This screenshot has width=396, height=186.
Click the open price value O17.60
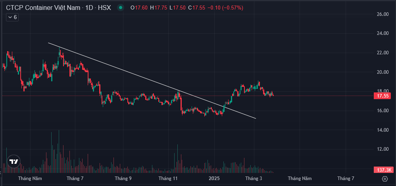point(139,8)
